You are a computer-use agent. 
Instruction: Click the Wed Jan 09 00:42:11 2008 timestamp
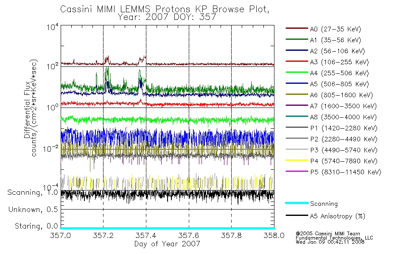[330, 242]
